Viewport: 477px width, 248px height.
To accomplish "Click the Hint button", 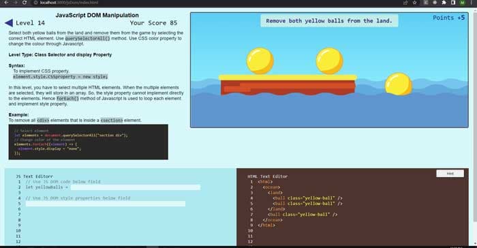I will pos(450,174).
